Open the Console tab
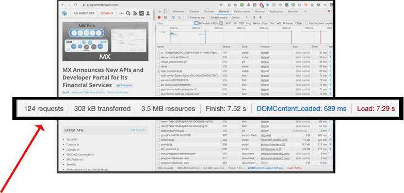The width and height of the screenshot is (404, 193). [x=194, y=11]
